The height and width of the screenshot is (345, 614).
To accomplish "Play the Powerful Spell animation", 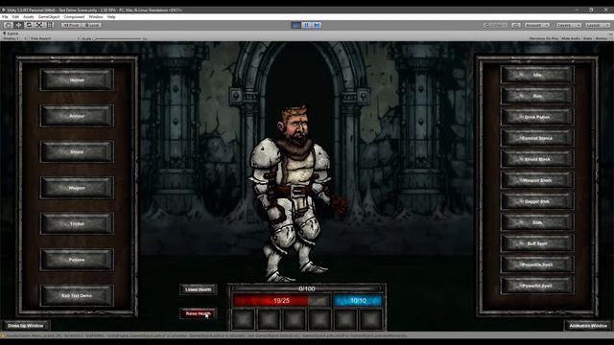I will click(x=537, y=286).
